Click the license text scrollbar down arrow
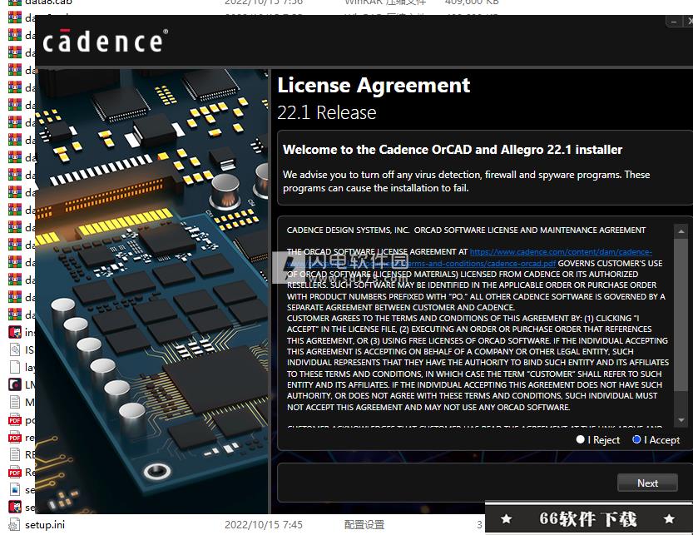 [681, 420]
